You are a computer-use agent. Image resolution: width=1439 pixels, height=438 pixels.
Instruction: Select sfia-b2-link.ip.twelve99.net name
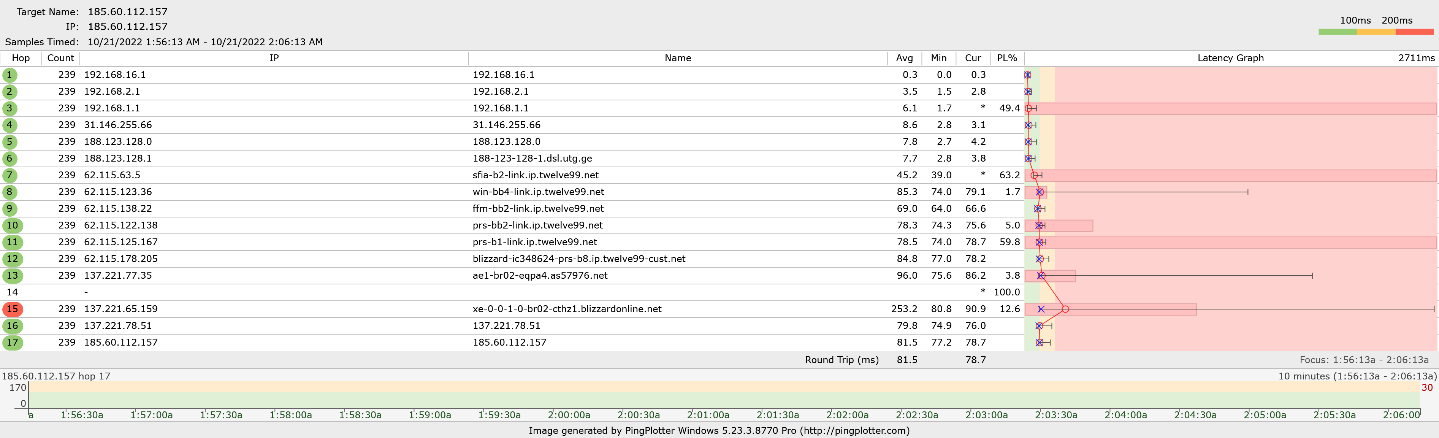tap(535, 175)
